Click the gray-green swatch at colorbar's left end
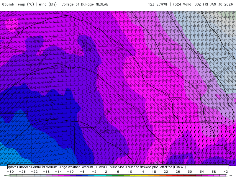The height and width of the screenshot is (177, 236). [x=13, y=176]
